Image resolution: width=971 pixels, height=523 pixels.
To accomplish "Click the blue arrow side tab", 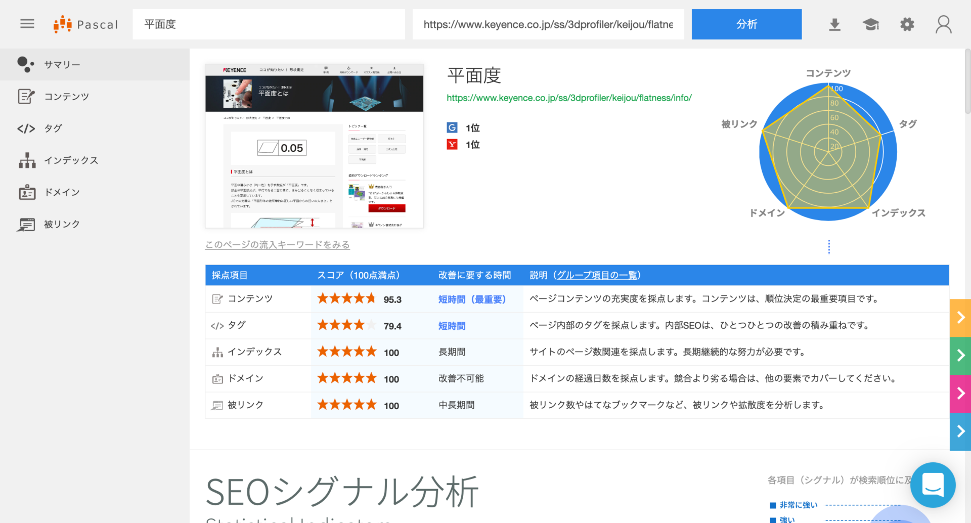I will (x=960, y=431).
